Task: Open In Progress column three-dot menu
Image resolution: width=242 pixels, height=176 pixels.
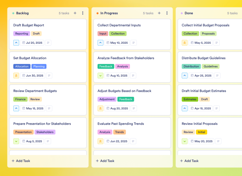Action: pos(167,13)
